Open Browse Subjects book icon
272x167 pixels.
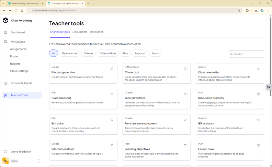click(5, 83)
